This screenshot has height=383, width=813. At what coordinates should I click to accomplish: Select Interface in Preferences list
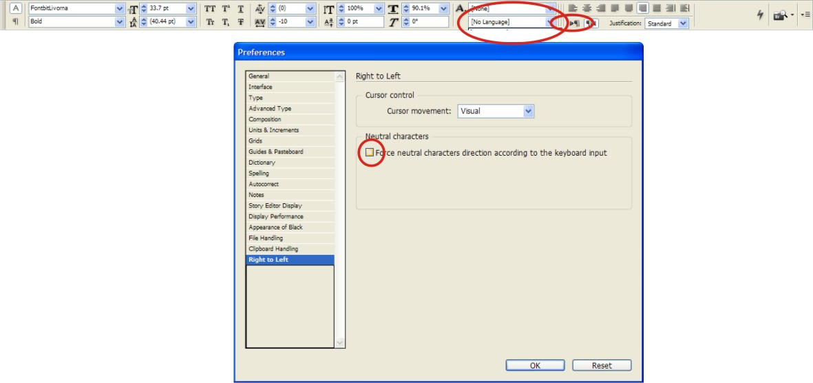point(290,87)
